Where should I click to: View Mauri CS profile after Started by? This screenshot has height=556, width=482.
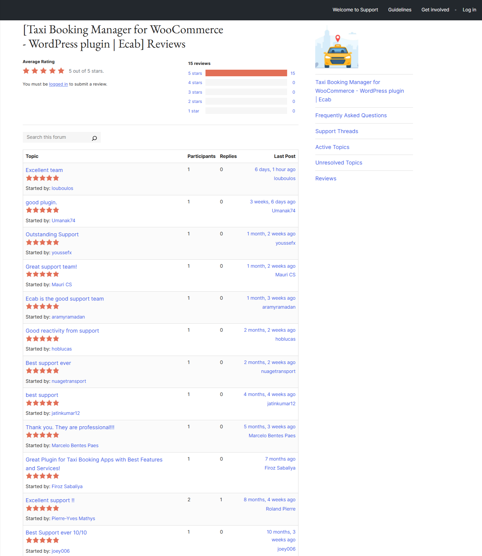[62, 285]
